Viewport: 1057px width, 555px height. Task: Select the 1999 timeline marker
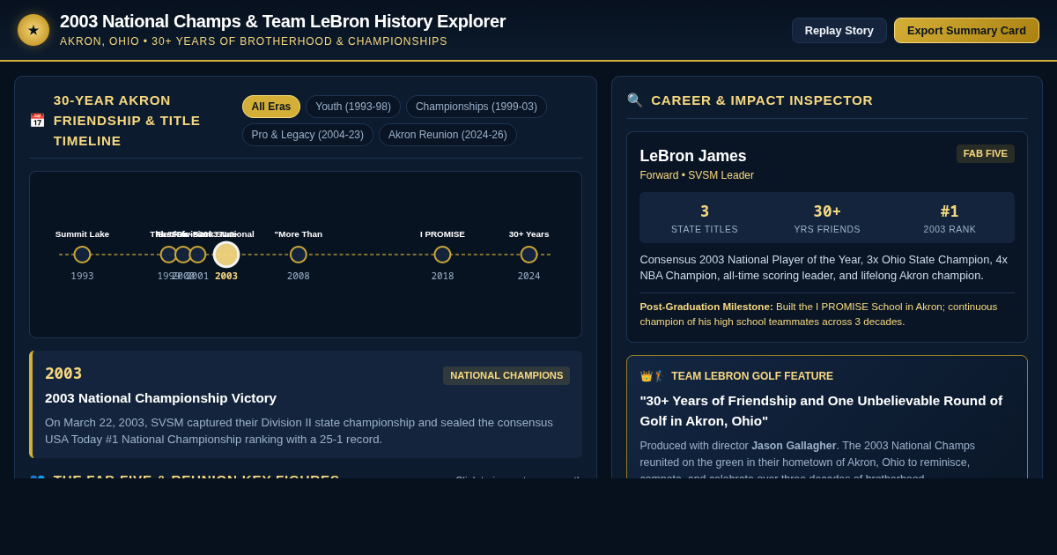(168, 255)
